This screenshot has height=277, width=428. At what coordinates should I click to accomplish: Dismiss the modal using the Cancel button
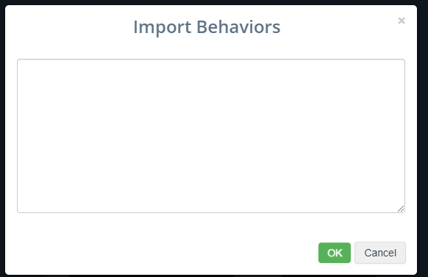click(x=380, y=253)
